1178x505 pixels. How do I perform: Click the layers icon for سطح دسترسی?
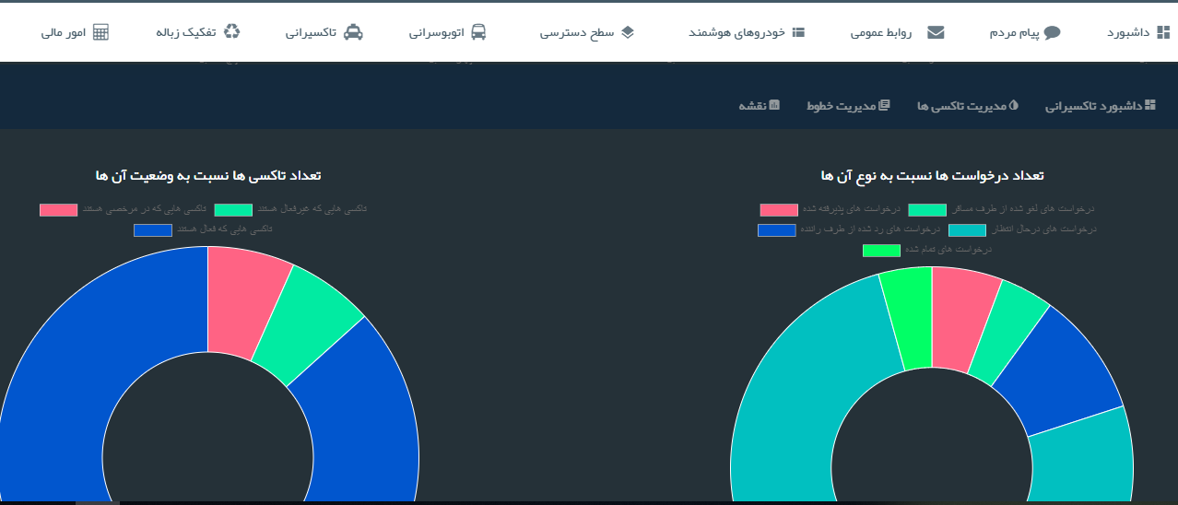click(628, 32)
